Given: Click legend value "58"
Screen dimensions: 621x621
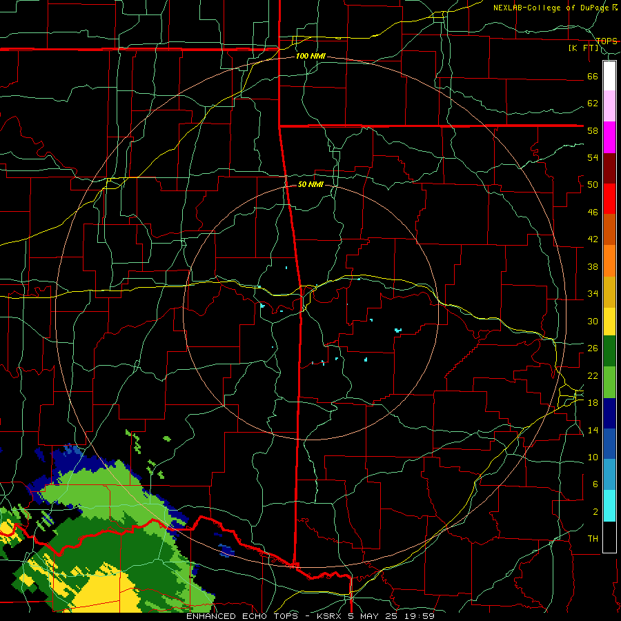Looking at the screenshot, I should (593, 130).
